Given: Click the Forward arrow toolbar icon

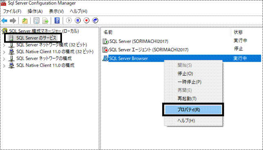Looking at the screenshot, I should (13, 21).
